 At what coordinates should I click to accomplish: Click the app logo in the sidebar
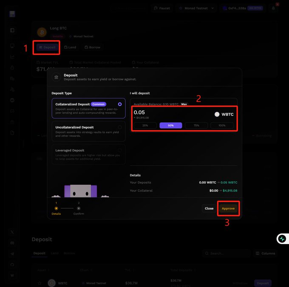coord(12,14)
